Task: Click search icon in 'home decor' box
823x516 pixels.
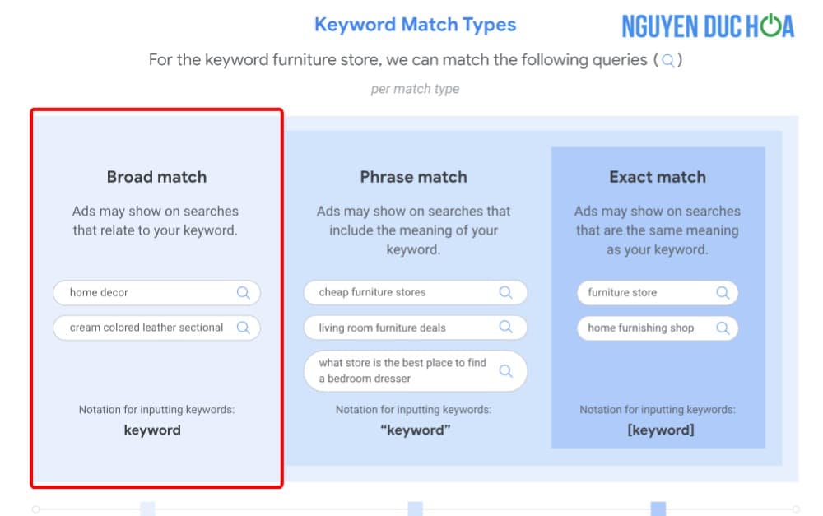Action: 243,292
